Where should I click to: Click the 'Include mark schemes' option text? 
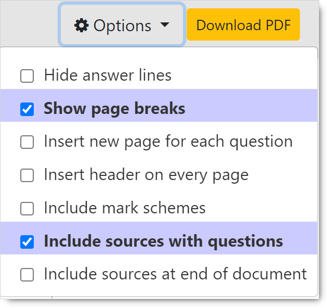click(125, 208)
